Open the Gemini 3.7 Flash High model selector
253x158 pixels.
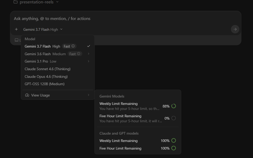pyautogui.click(x=43, y=29)
